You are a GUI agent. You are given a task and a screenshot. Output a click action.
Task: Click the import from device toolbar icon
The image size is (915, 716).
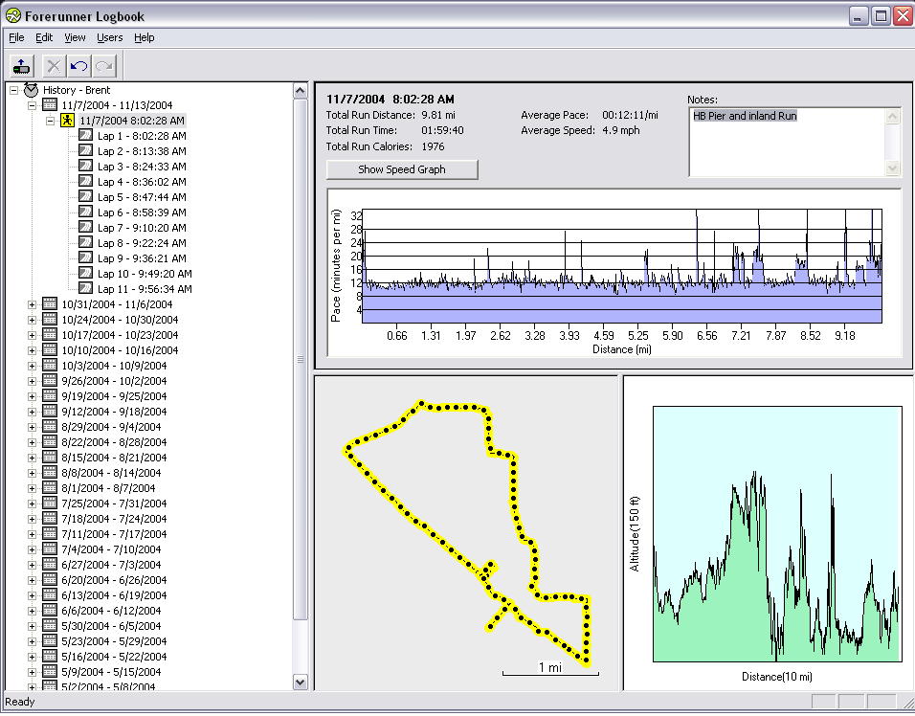(22, 66)
